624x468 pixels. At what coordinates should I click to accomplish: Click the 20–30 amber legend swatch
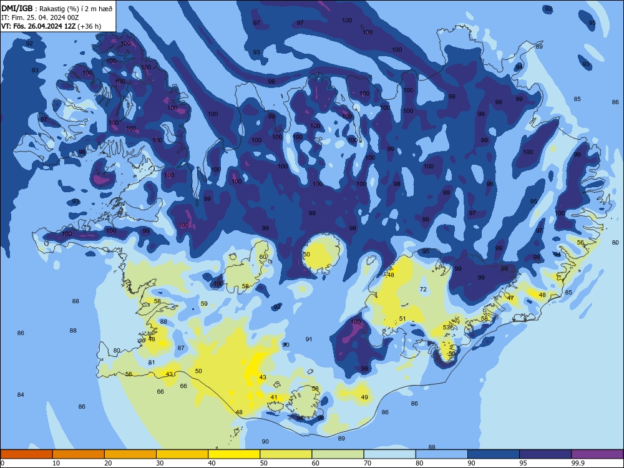pos(130,454)
